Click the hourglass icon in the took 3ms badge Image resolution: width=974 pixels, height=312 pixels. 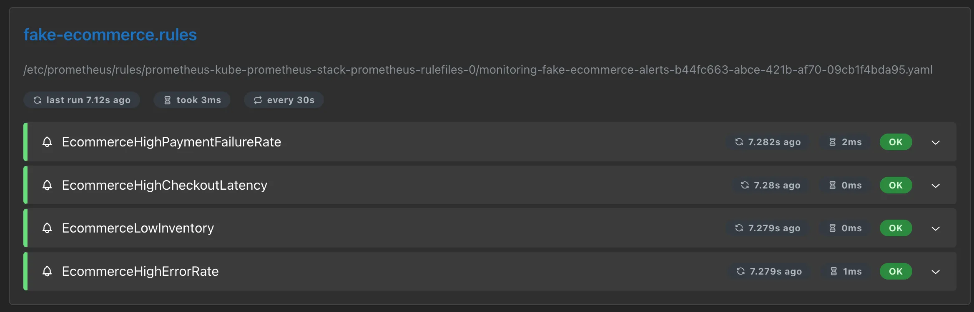point(167,100)
